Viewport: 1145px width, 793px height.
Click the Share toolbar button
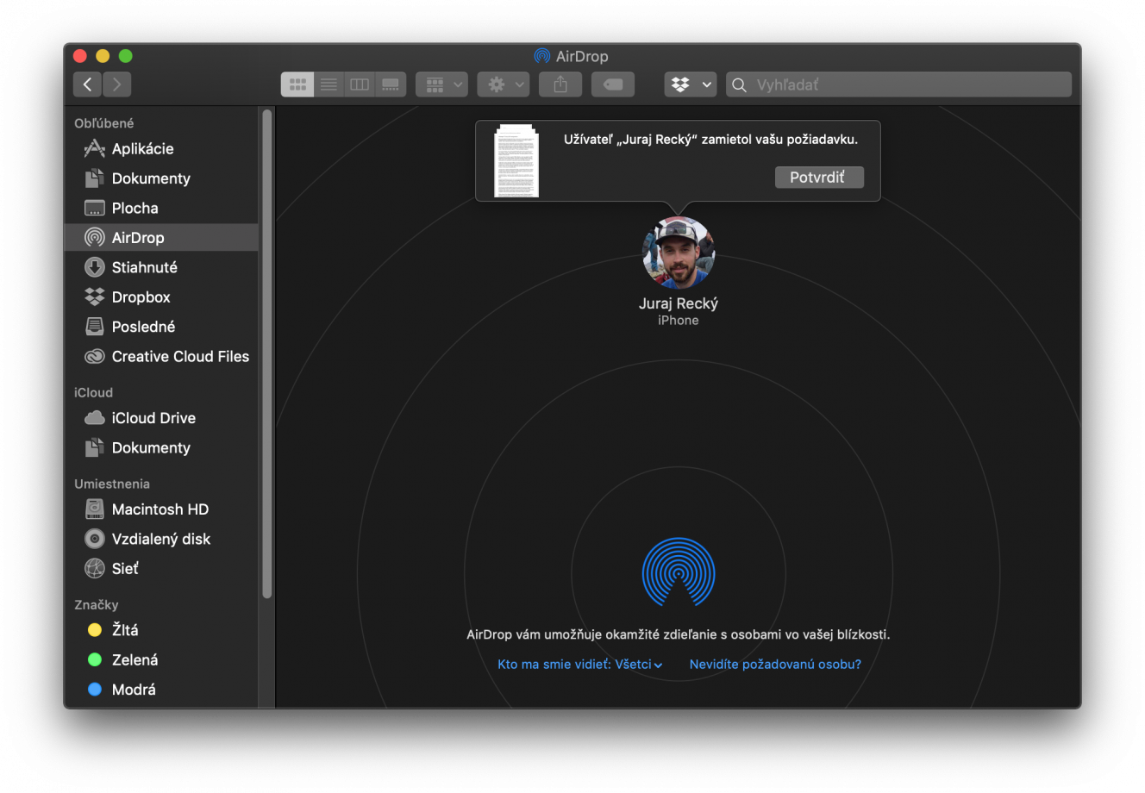(x=560, y=84)
